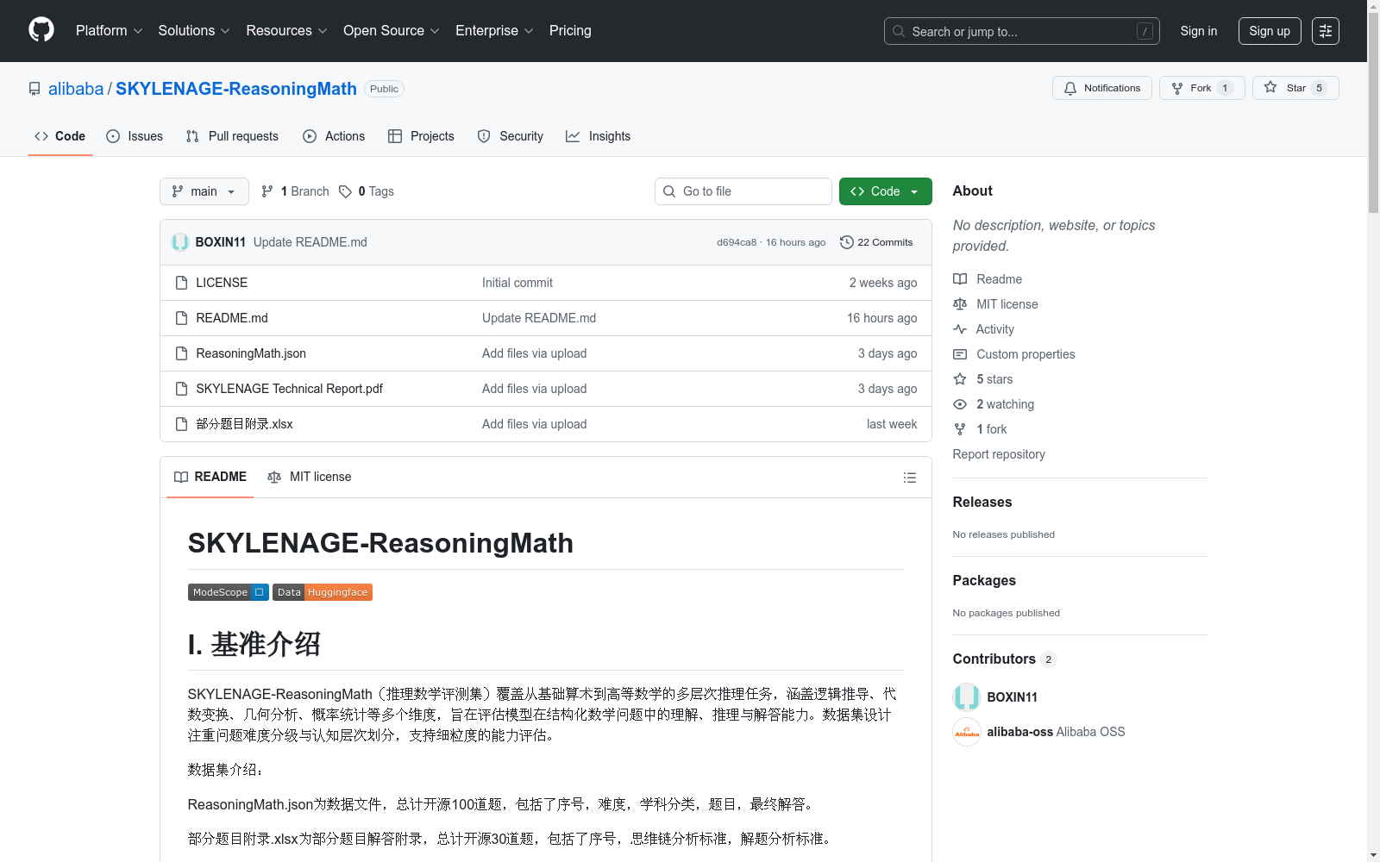Open the alibaba owner link
The image size is (1380, 862).
pyautogui.click(x=76, y=89)
